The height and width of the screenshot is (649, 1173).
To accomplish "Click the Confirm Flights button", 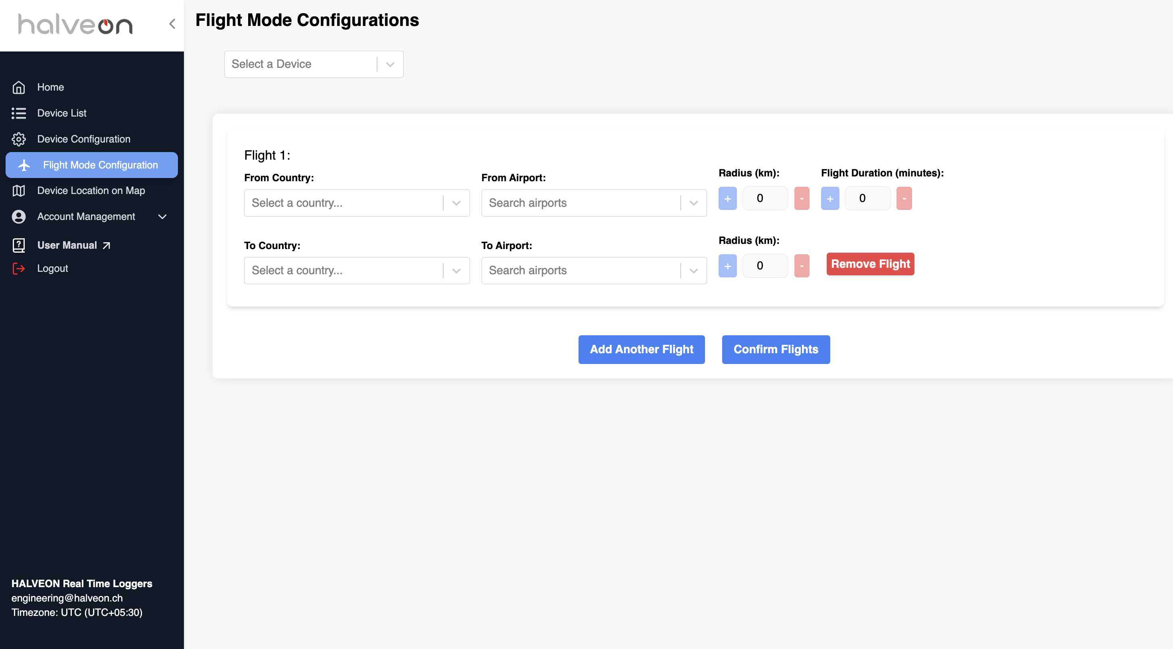I will pyautogui.click(x=776, y=349).
